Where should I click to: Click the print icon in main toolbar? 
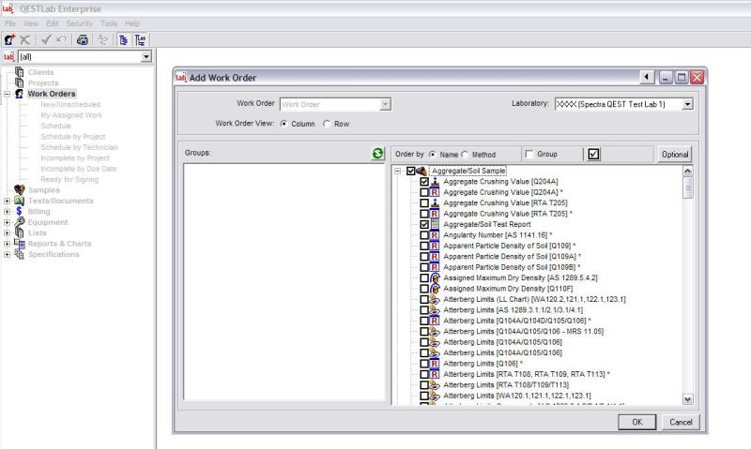(x=83, y=40)
